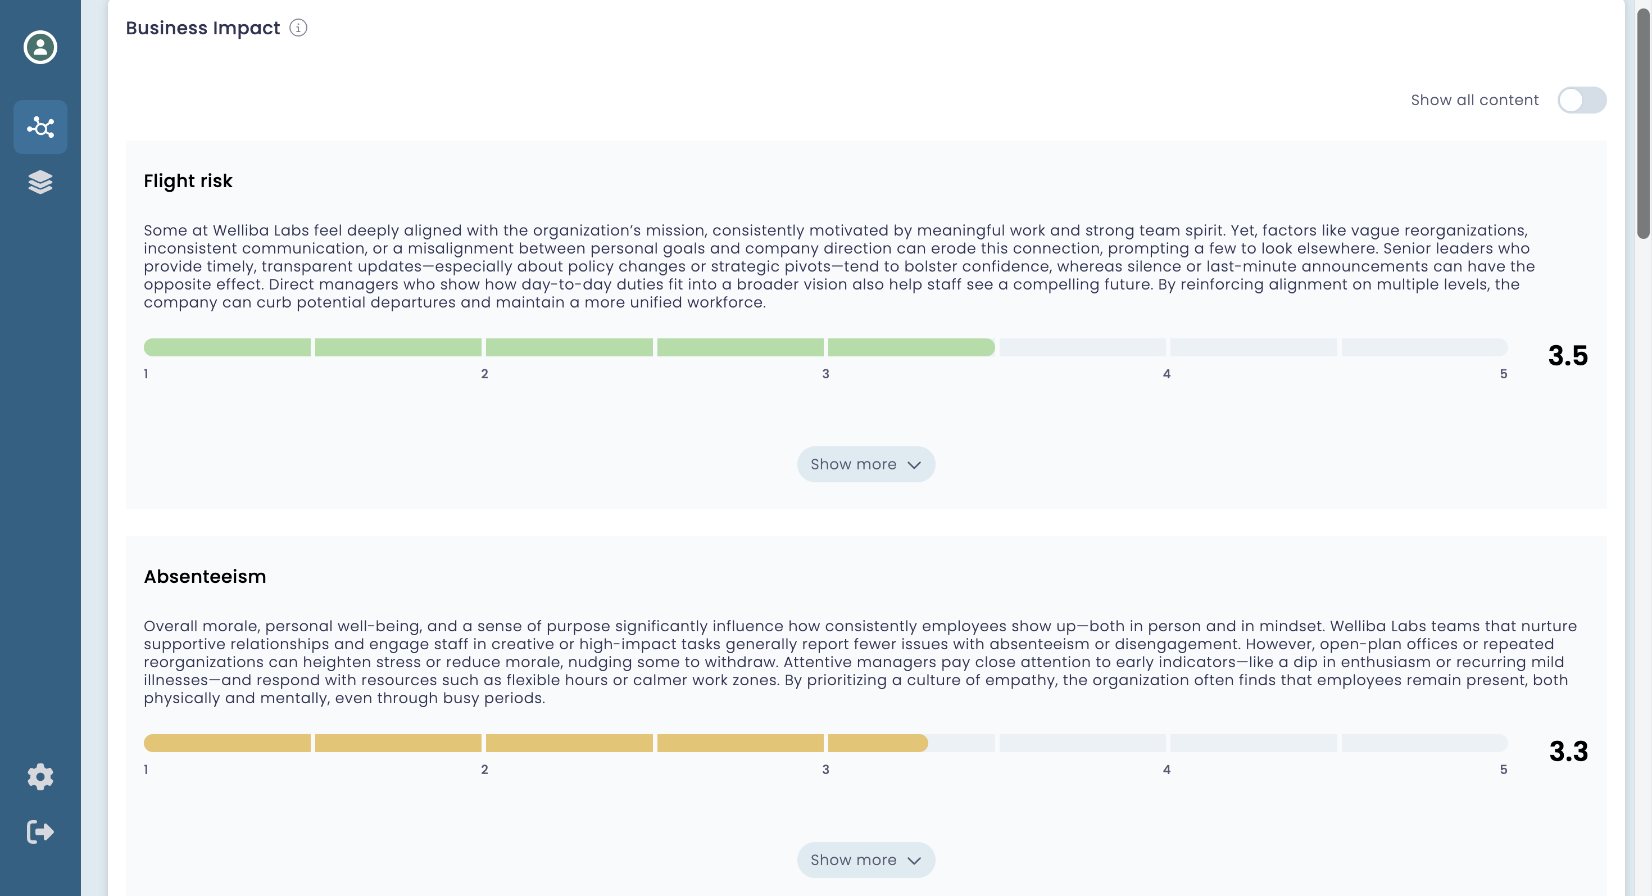Expand Absenteeism with Show more
This screenshot has height=896, width=1652.
coord(866,860)
